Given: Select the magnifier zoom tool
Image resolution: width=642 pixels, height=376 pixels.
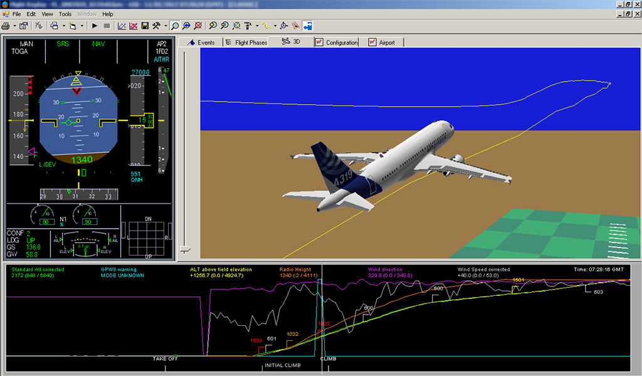Looking at the screenshot, I should pyautogui.click(x=175, y=26).
